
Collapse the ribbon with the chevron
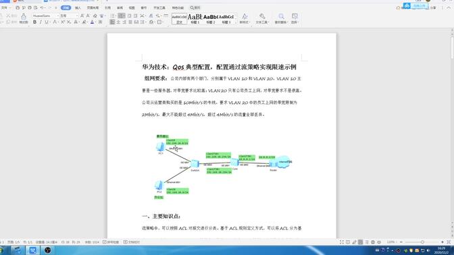click(449, 8)
